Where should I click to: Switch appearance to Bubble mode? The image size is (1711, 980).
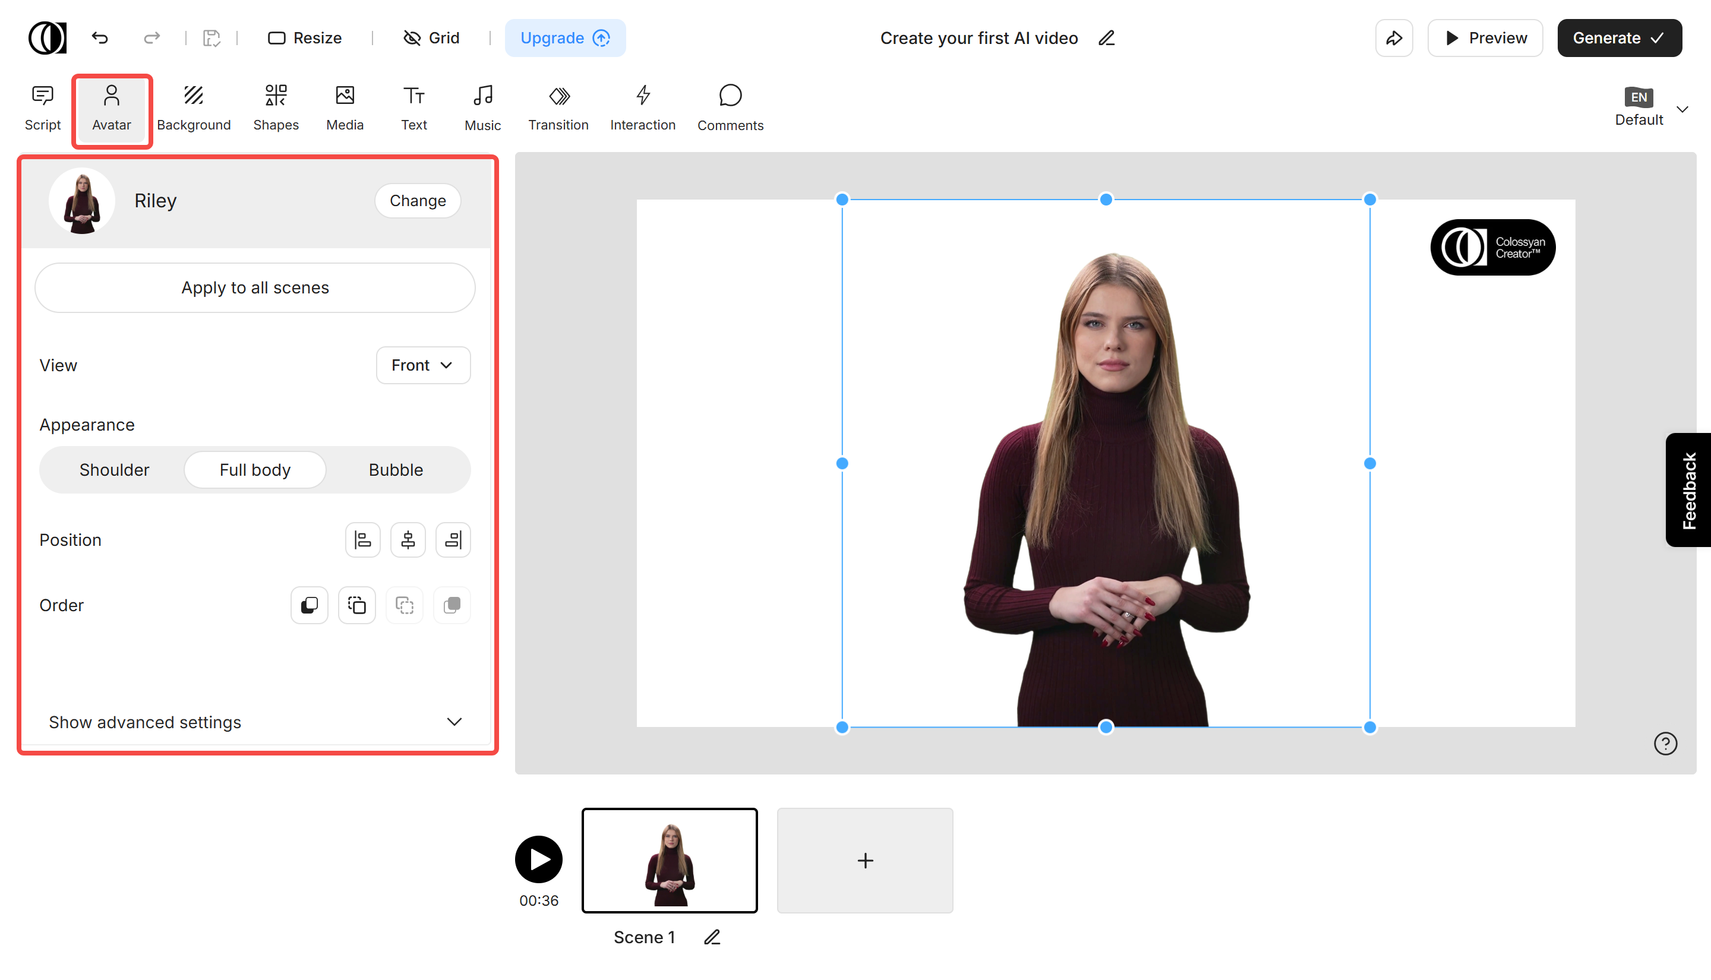396,470
